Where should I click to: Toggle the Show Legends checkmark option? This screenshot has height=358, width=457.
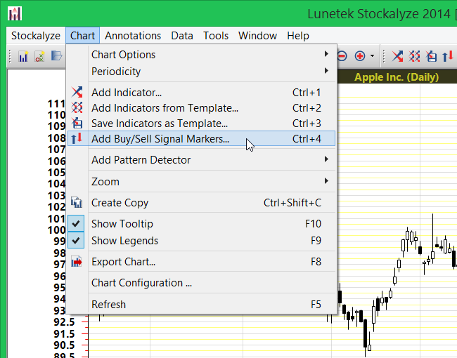tap(124, 241)
